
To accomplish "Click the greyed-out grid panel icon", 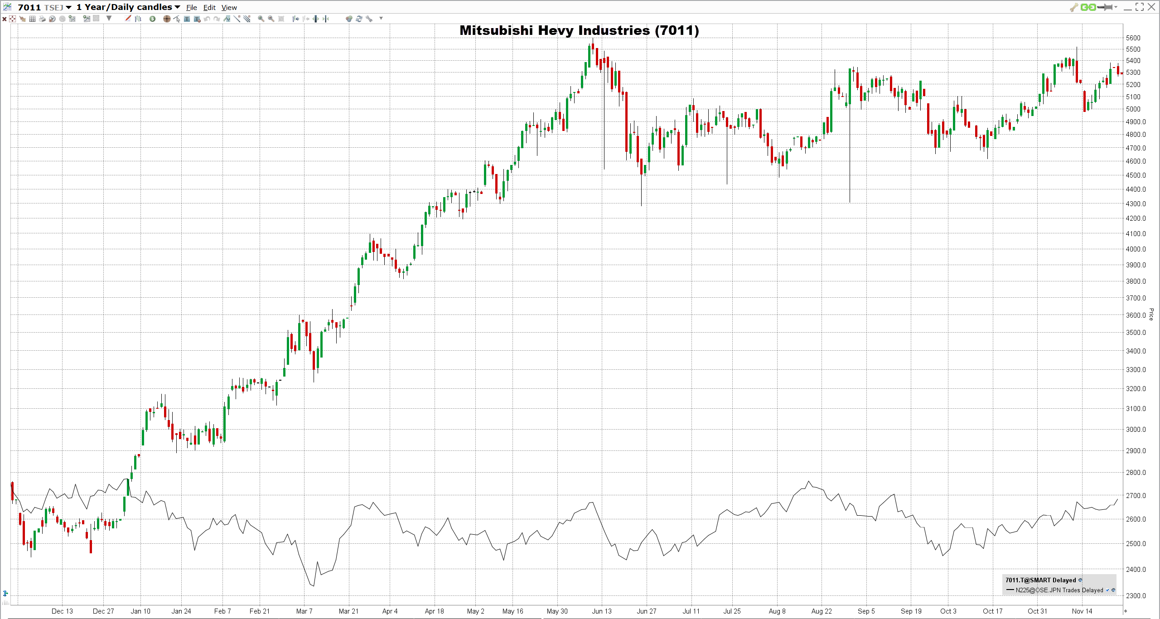I will tap(96, 18).
